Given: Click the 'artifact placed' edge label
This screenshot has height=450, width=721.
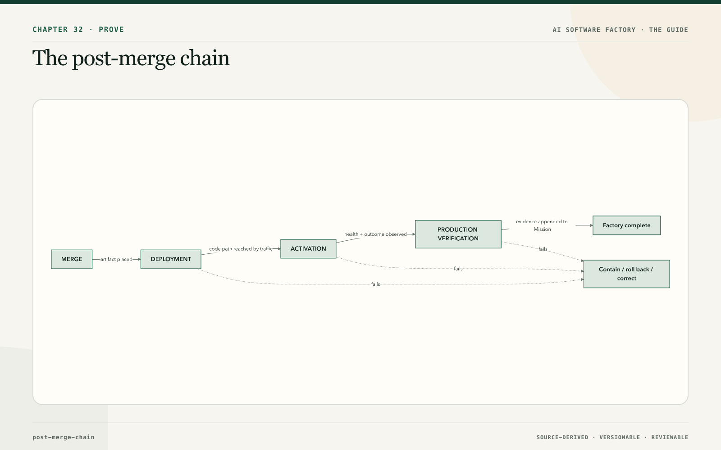Looking at the screenshot, I should (116, 259).
